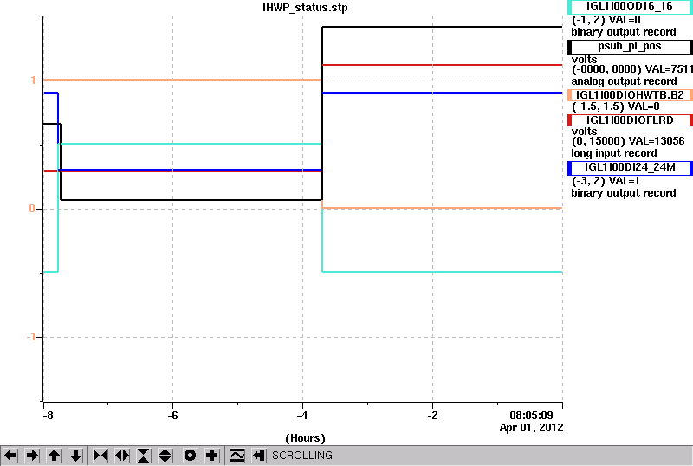Image resolution: width=693 pixels, height=466 pixels.
Task: Click the (-1, 2) VAL=0 legend text
Action: [x=606, y=20]
